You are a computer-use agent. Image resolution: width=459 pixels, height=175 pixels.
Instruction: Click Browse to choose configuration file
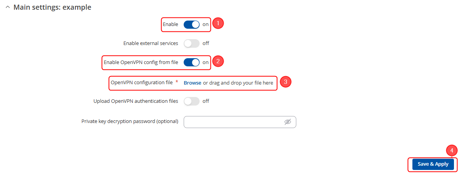tap(192, 83)
